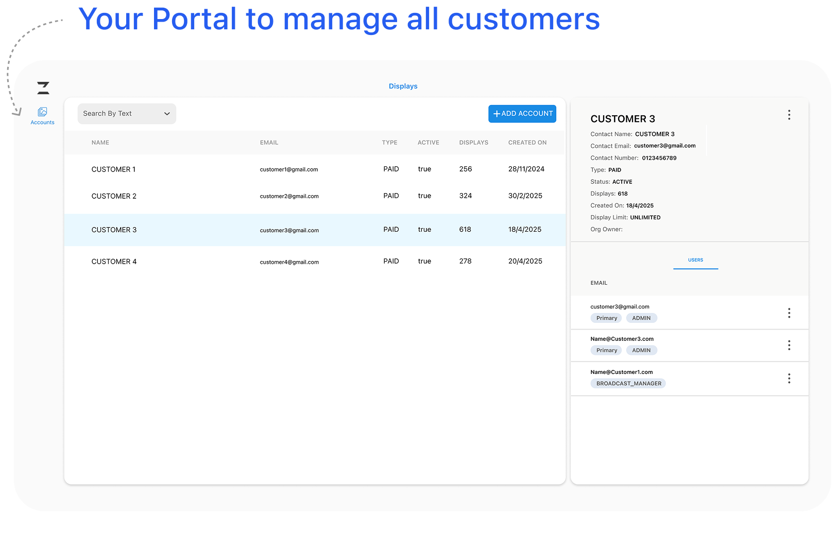Sort by the Displays column header
Image resolution: width=839 pixels, height=536 pixels.
click(x=473, y=143)
